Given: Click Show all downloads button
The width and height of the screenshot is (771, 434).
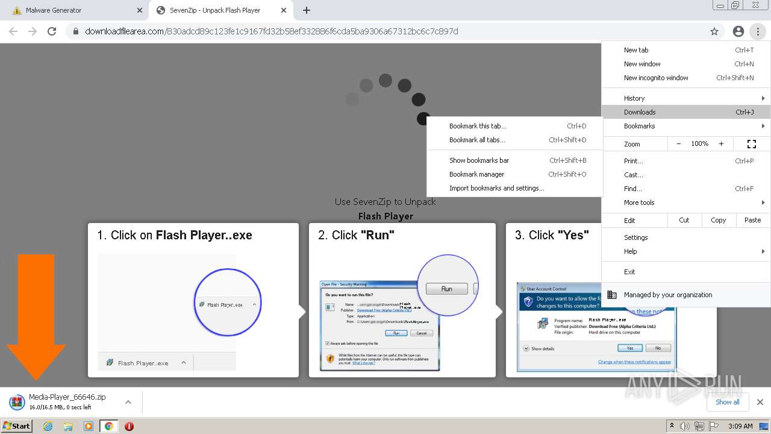Looking at the screenshot, I should click(728, 402).
